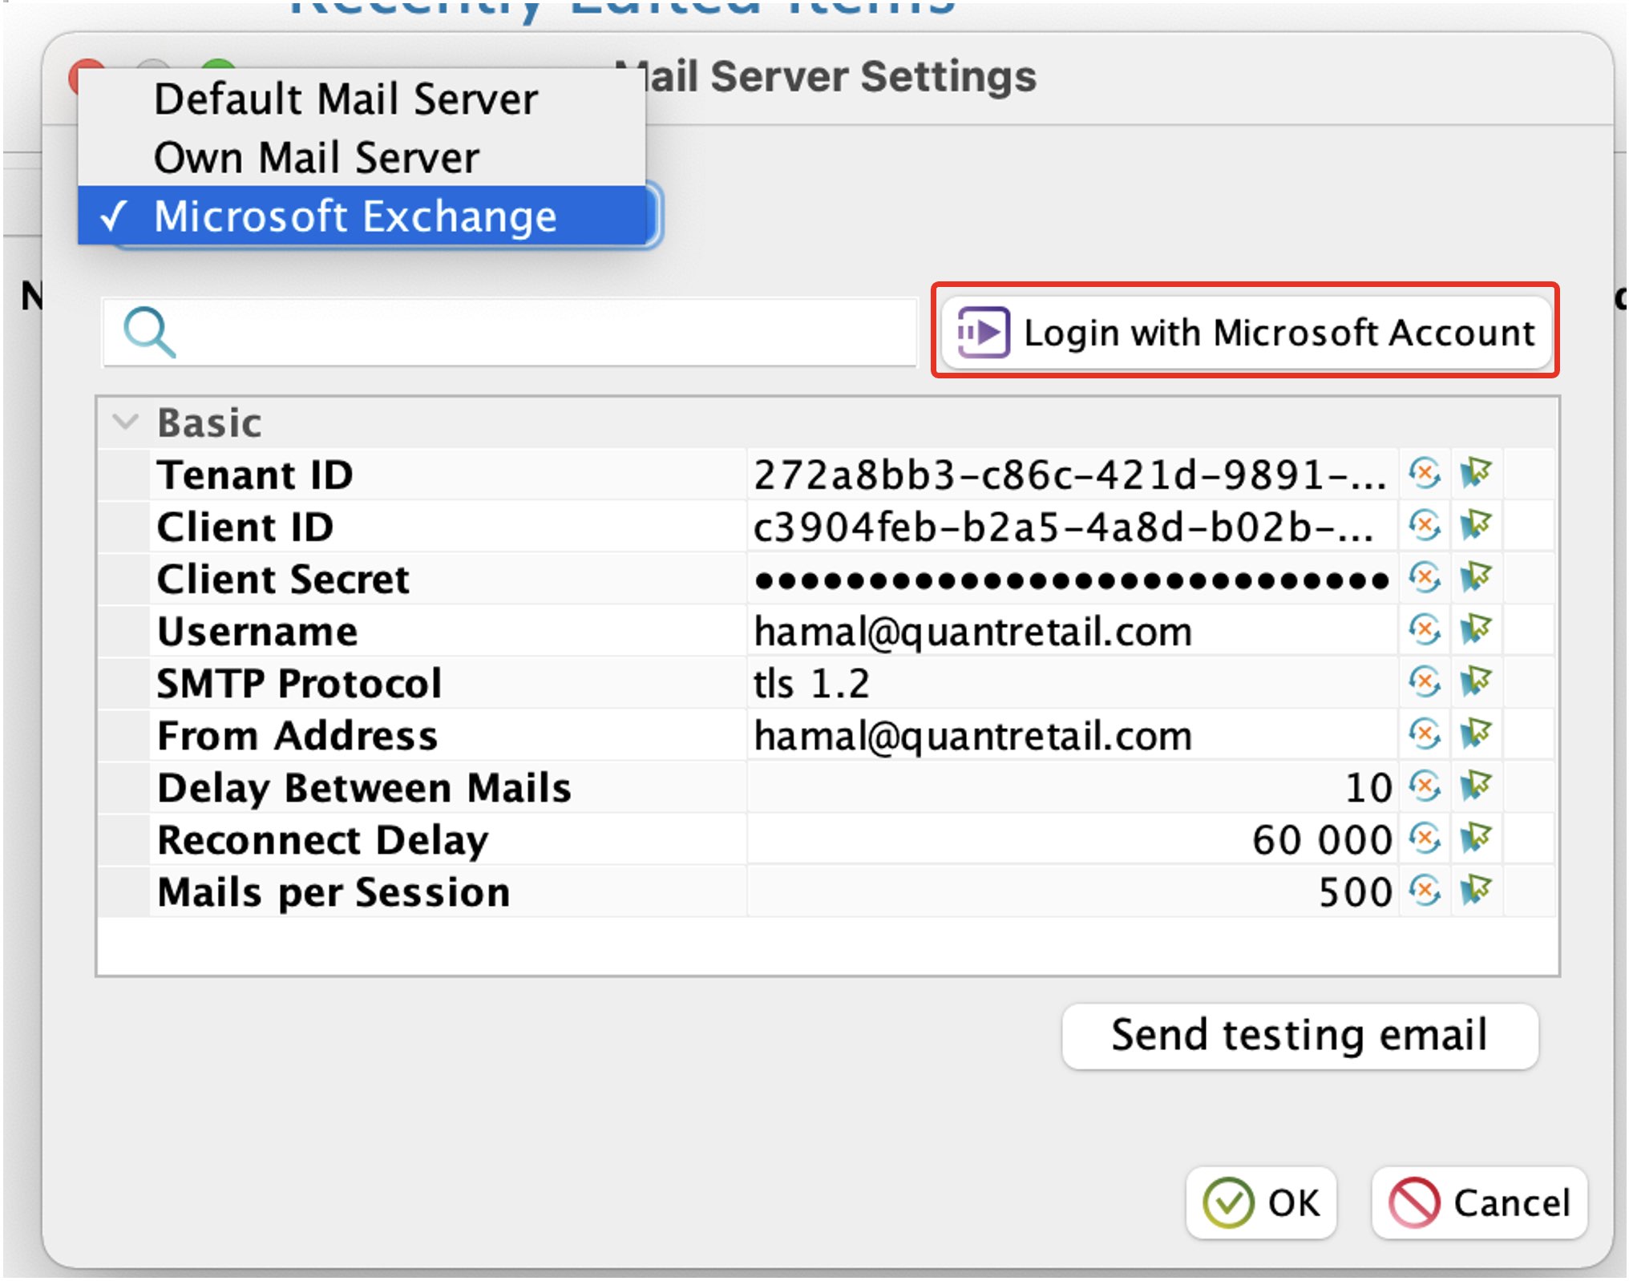Viewport: 1629px width, 1281px height.
Task: Select the Client Secret label
Action: pos(283,578)
